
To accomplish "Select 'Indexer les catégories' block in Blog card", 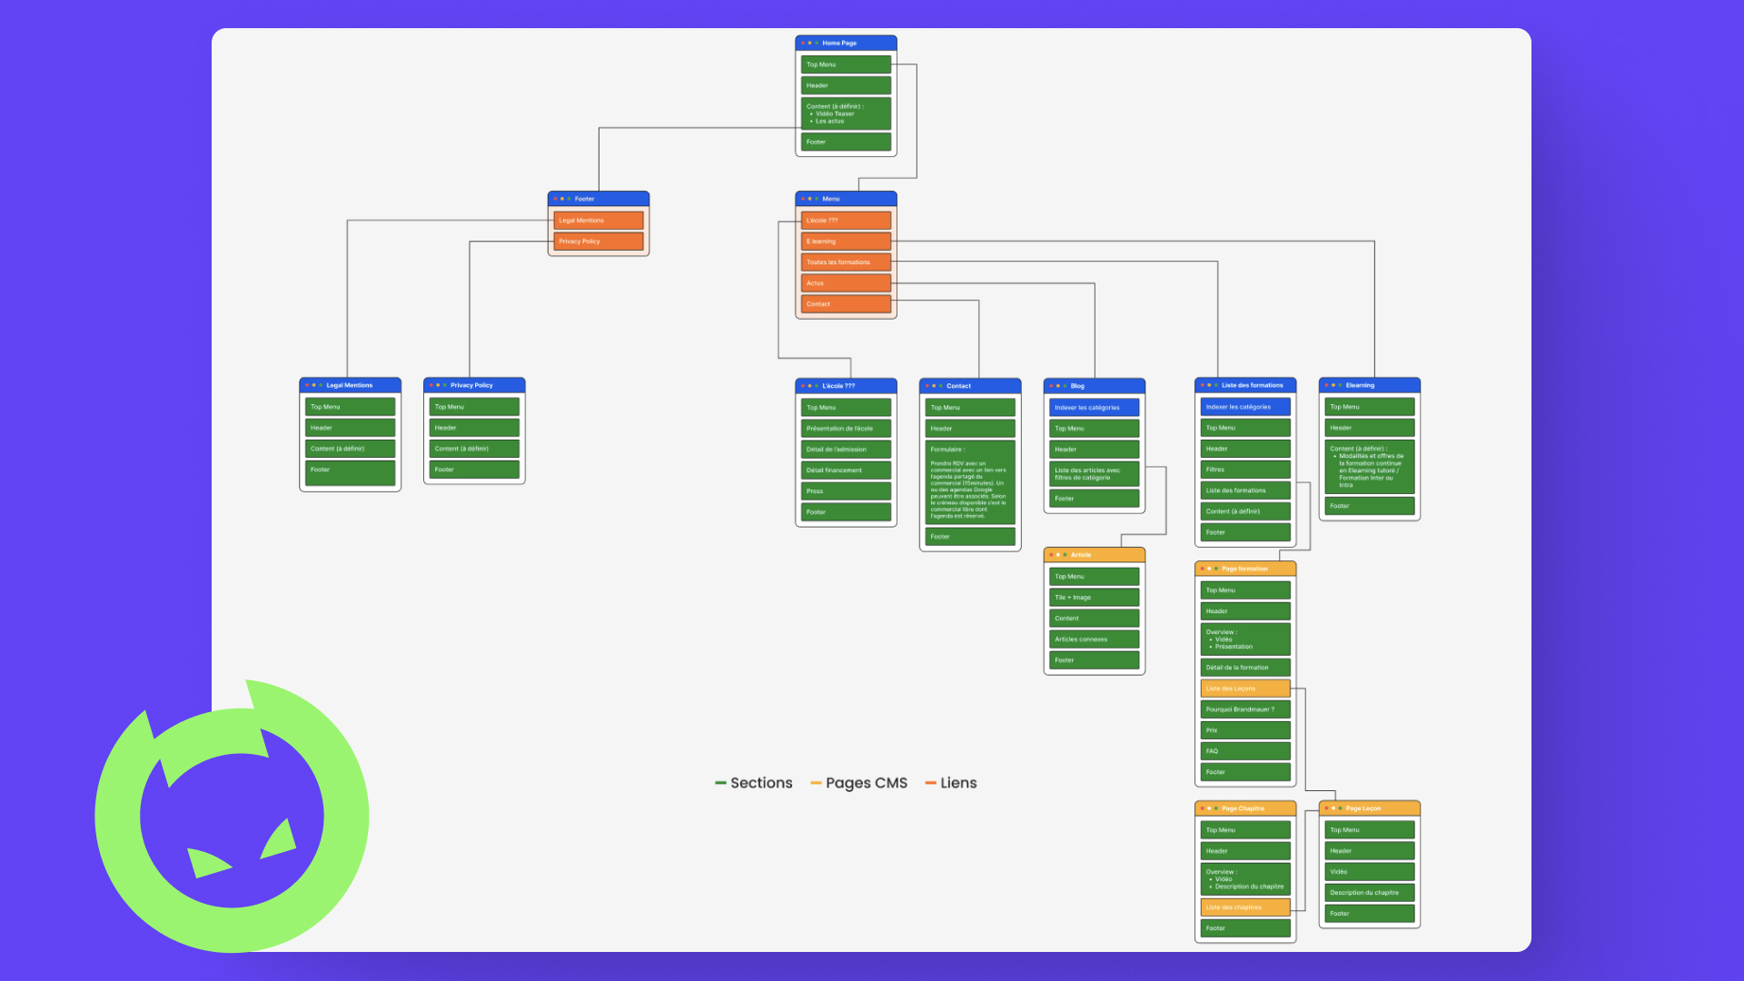I will [1094, 408].
